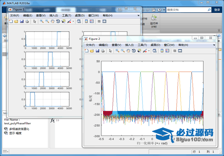The width and height of the screenshot is (224, 156).
Task: Select Rotate 3D tool in Figure 2
Action: [x=134, y=51]
